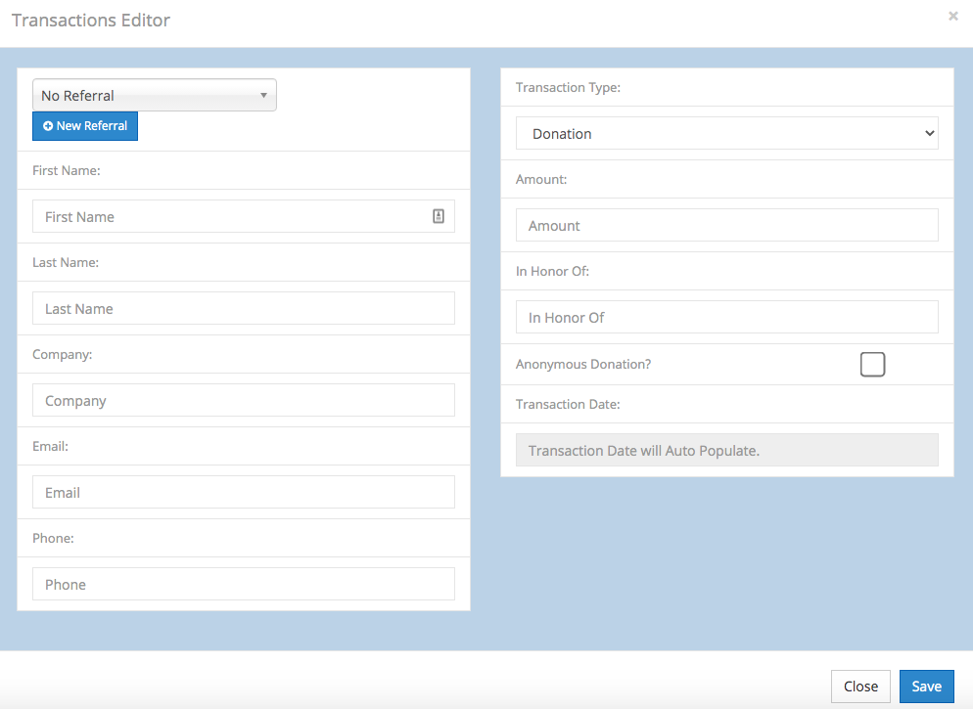Screen dimensions: 973x709
Task: Expand the Transaction Type dropdown
Action: point(726,134)
